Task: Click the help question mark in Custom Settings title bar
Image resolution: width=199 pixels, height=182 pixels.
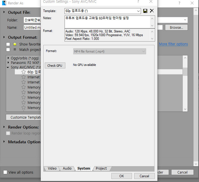Action: (138, 2)
